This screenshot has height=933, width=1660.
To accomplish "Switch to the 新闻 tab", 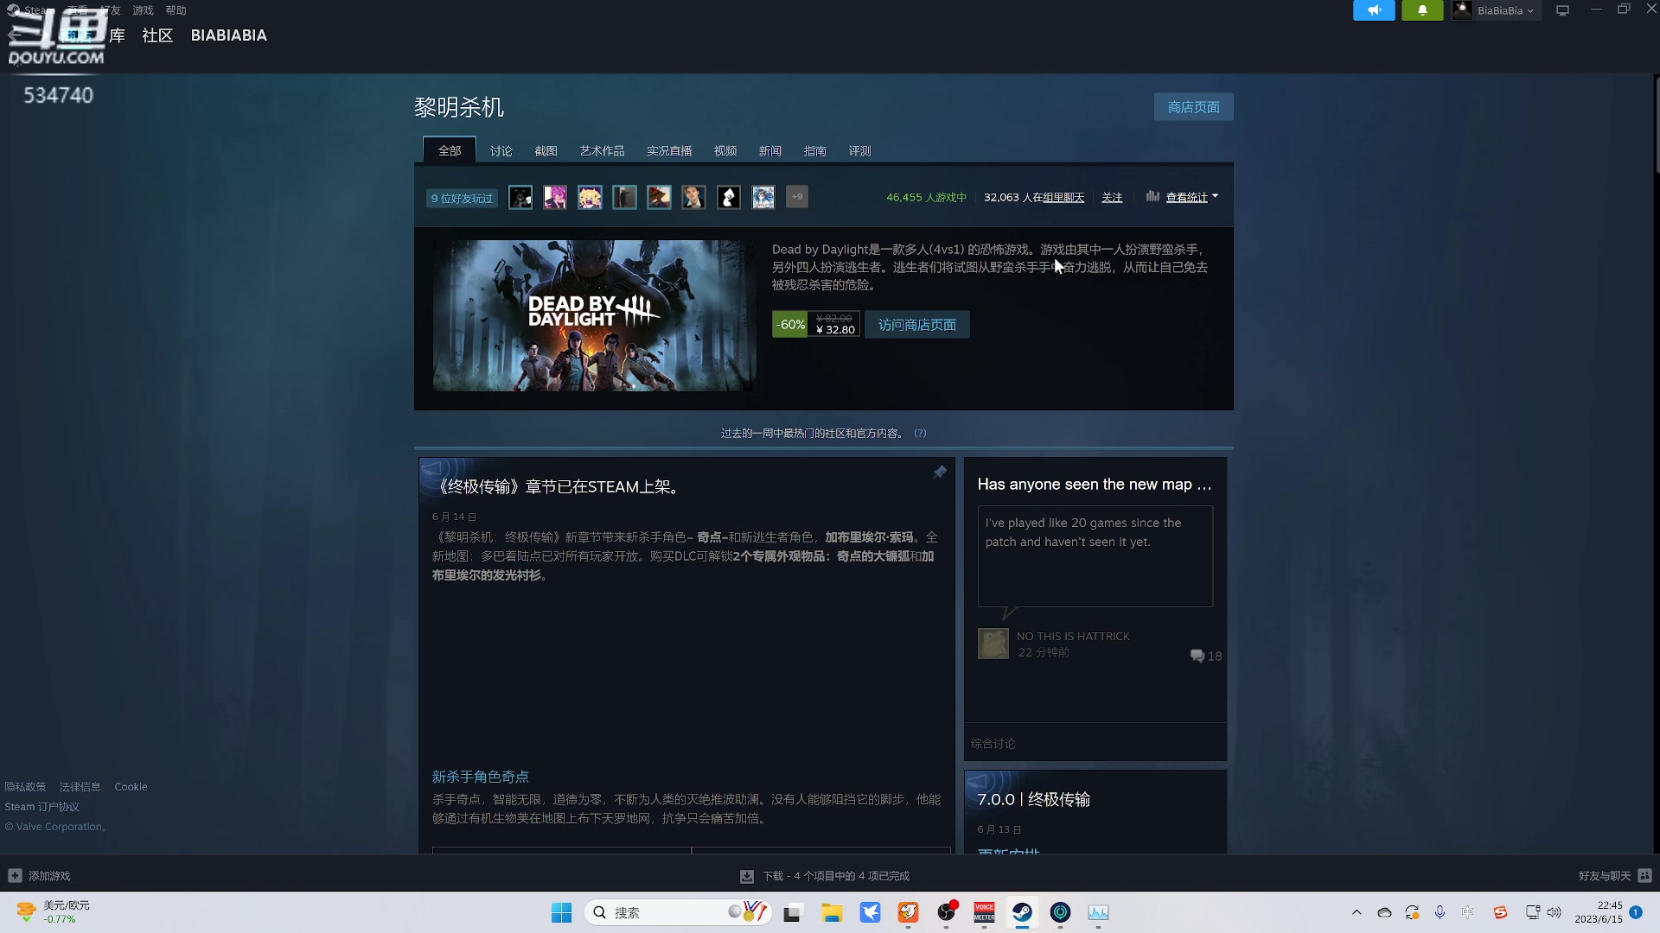I will coord(770,150).
